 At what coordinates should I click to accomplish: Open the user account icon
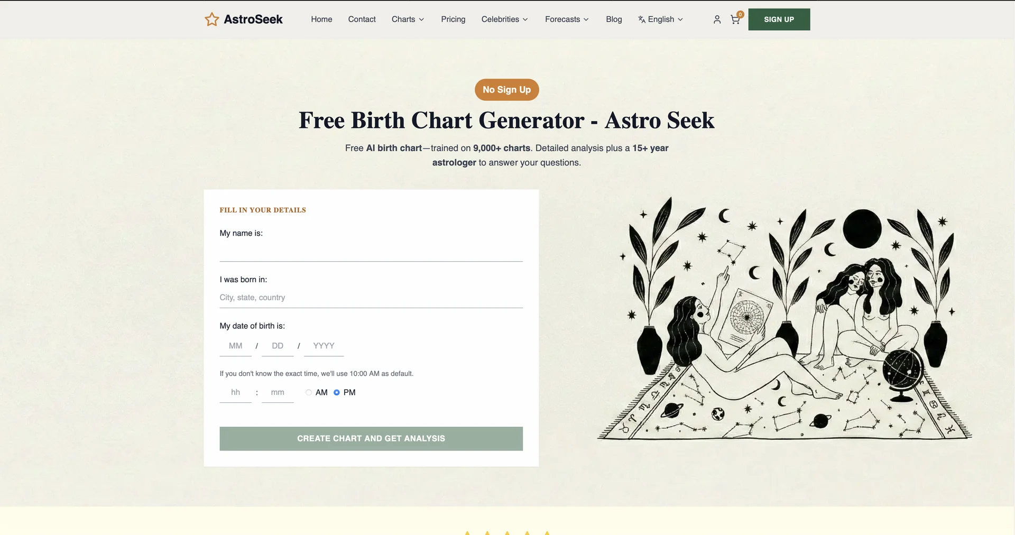717,19
